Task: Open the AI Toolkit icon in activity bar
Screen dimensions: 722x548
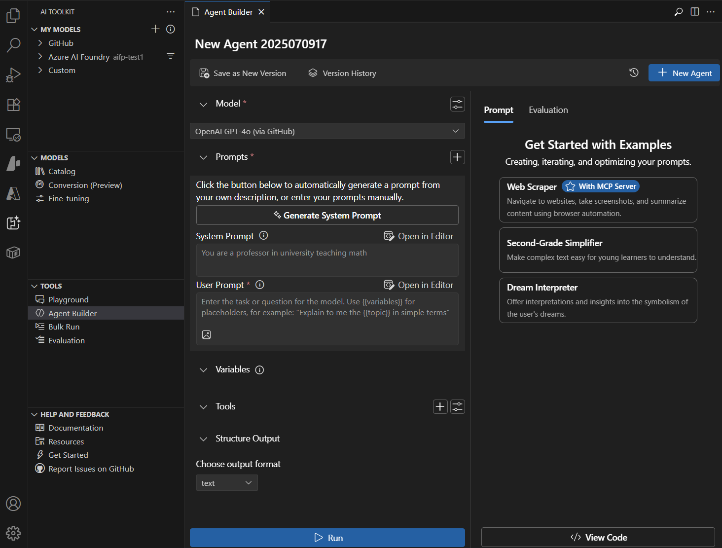Action: pos(13,223)
